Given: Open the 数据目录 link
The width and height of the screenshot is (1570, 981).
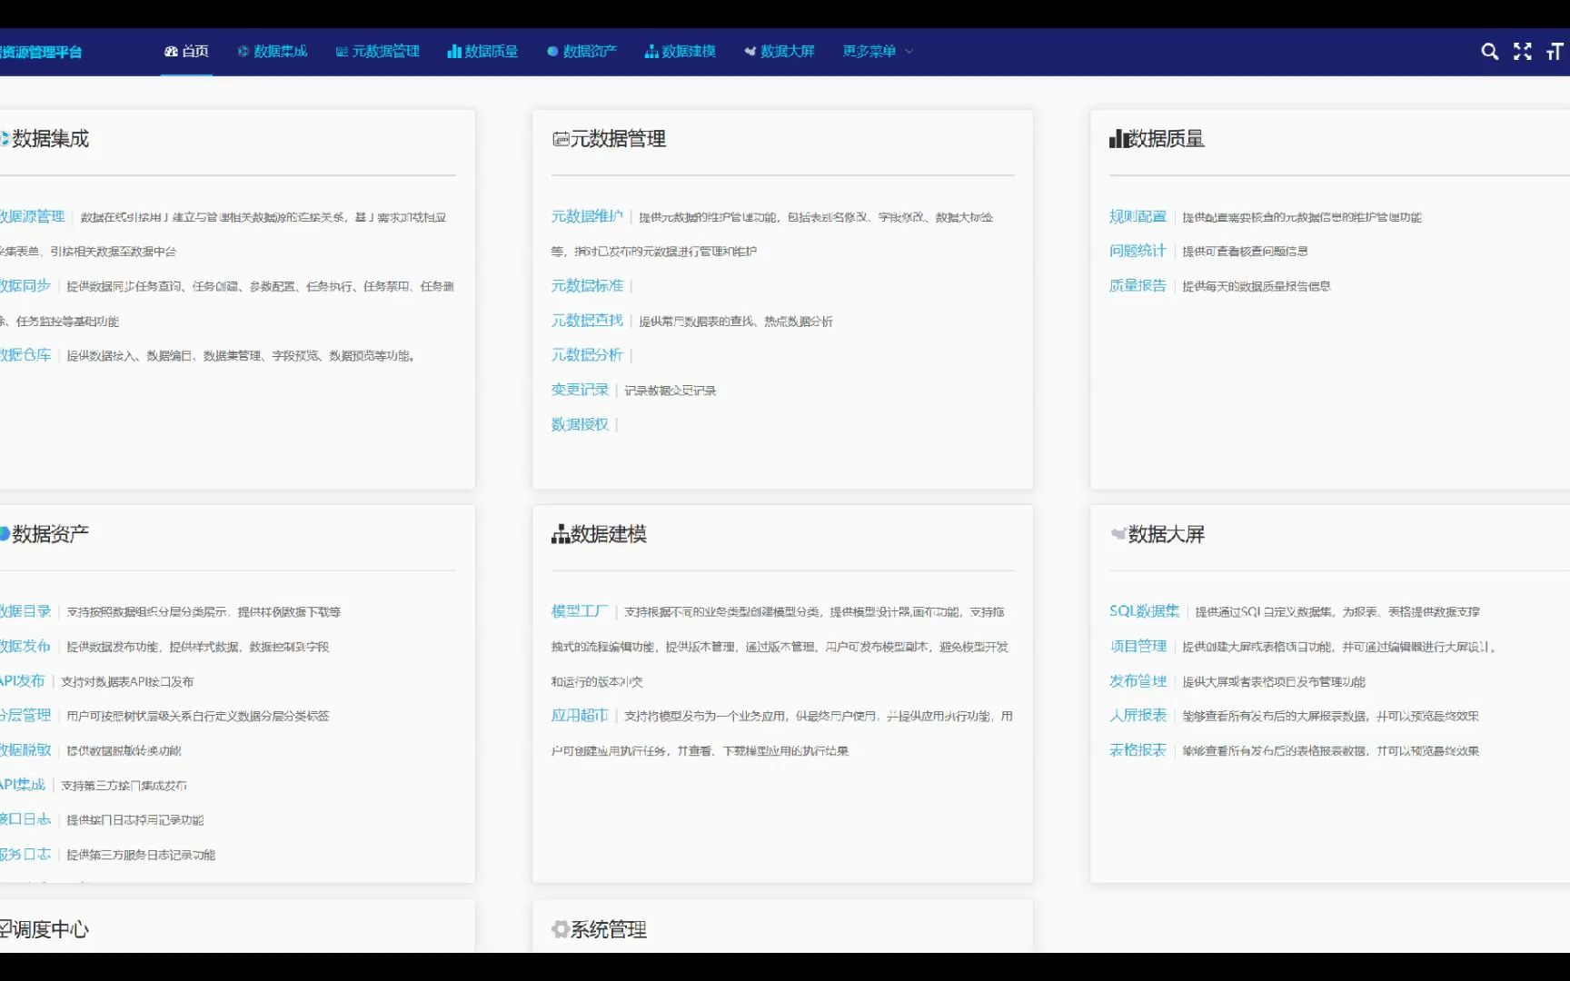Looking at the screenshot, I should coord(25,611).
